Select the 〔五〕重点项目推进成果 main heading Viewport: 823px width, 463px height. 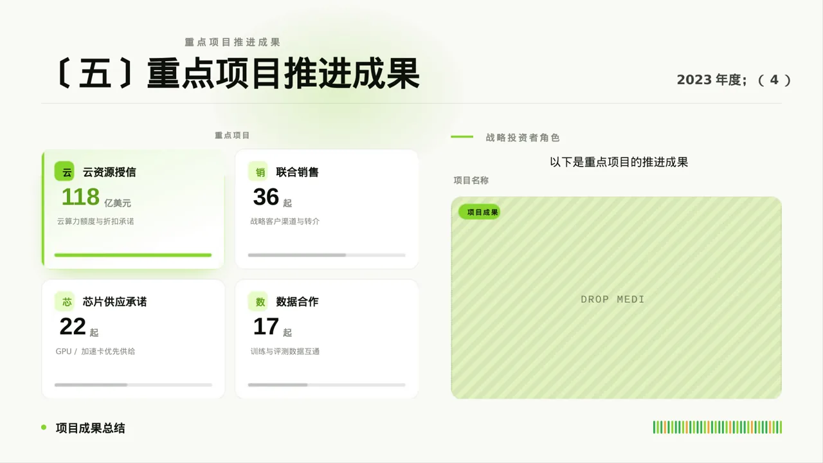click(x=237, y=74)
